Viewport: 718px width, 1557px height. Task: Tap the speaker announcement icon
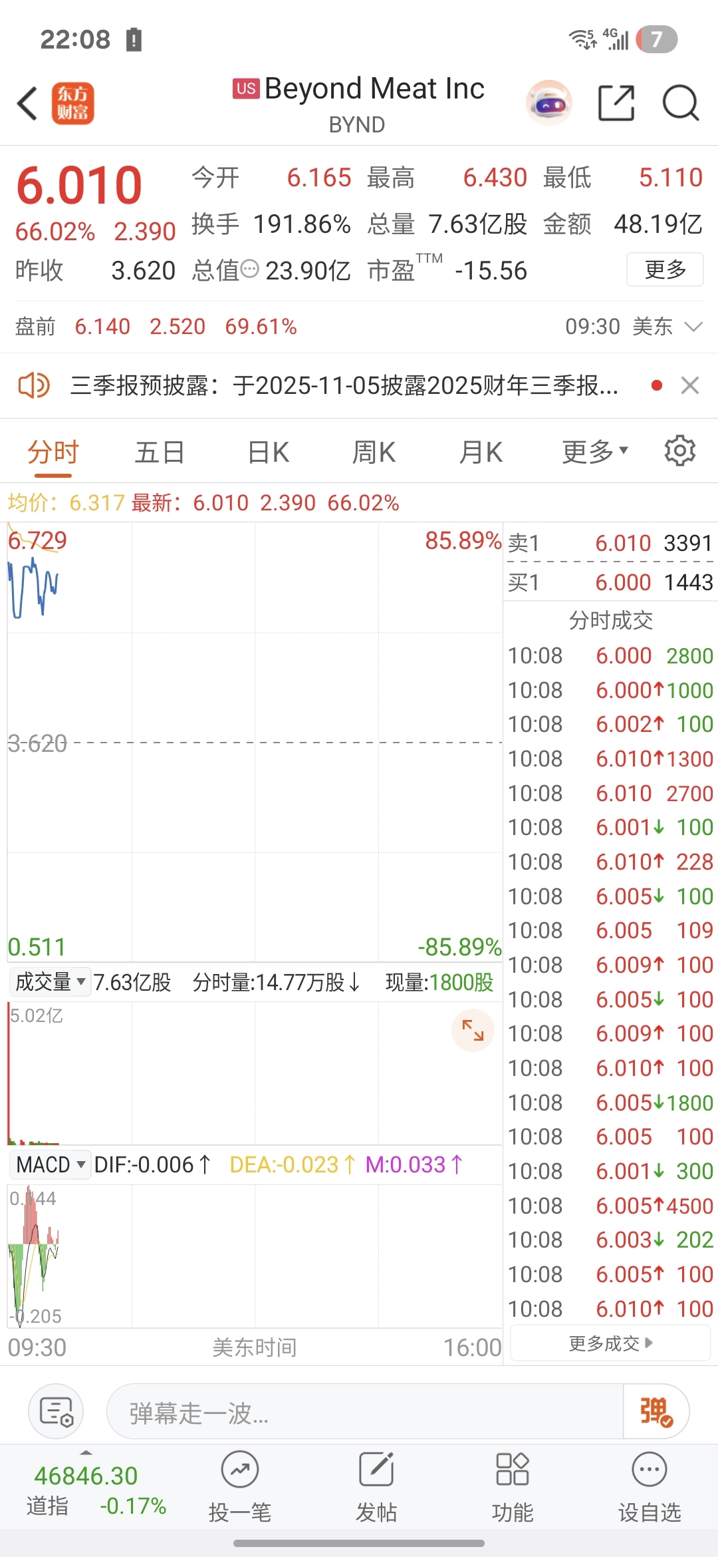pyautogui.click(x=33, y=385)
